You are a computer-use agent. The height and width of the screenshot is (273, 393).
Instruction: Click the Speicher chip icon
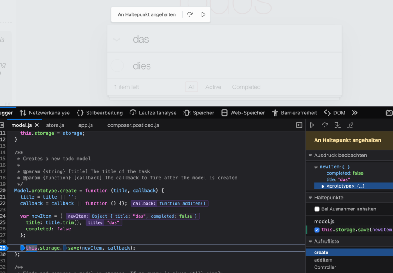tap(187, 113)
